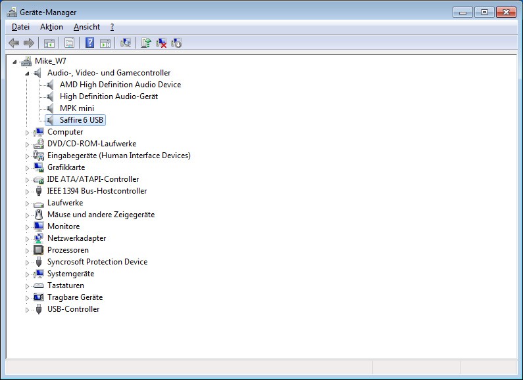The height and width of the screenshot is (380, 523).
Task: Open the Datei menu
Action: pos(20,27)
